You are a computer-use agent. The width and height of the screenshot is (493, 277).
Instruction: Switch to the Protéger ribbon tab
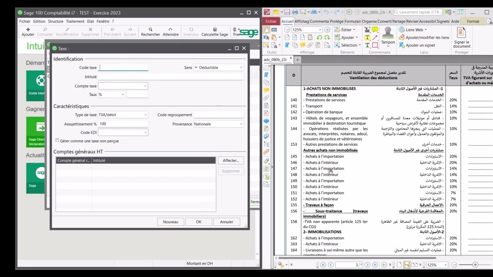coord(337,22)
